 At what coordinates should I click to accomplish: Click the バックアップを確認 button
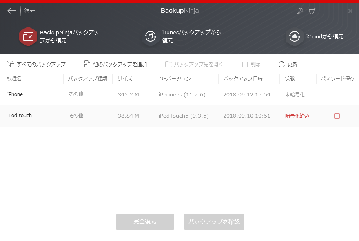(x=214, y=222)
